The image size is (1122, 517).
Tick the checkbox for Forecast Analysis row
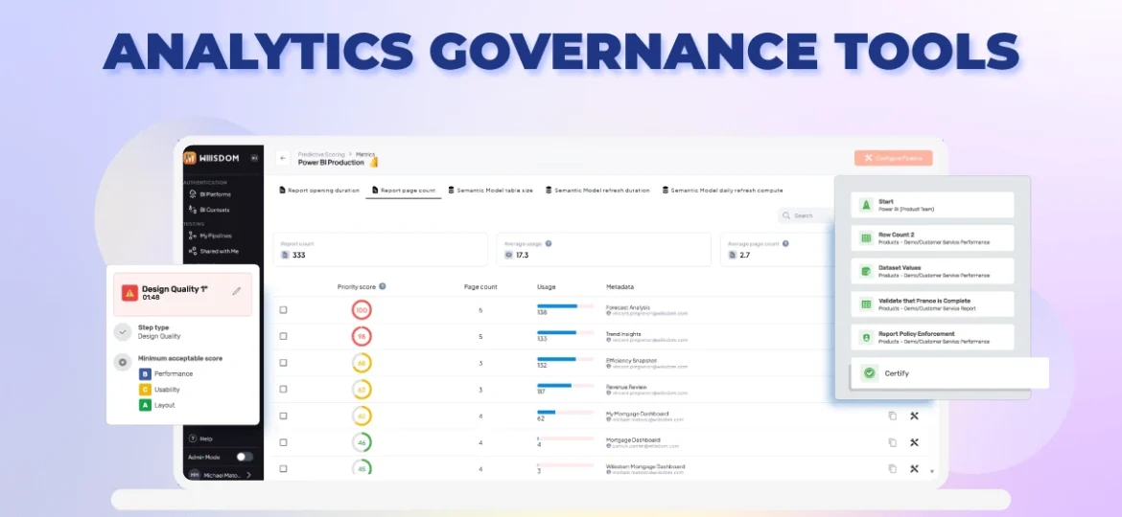point(283,310)
